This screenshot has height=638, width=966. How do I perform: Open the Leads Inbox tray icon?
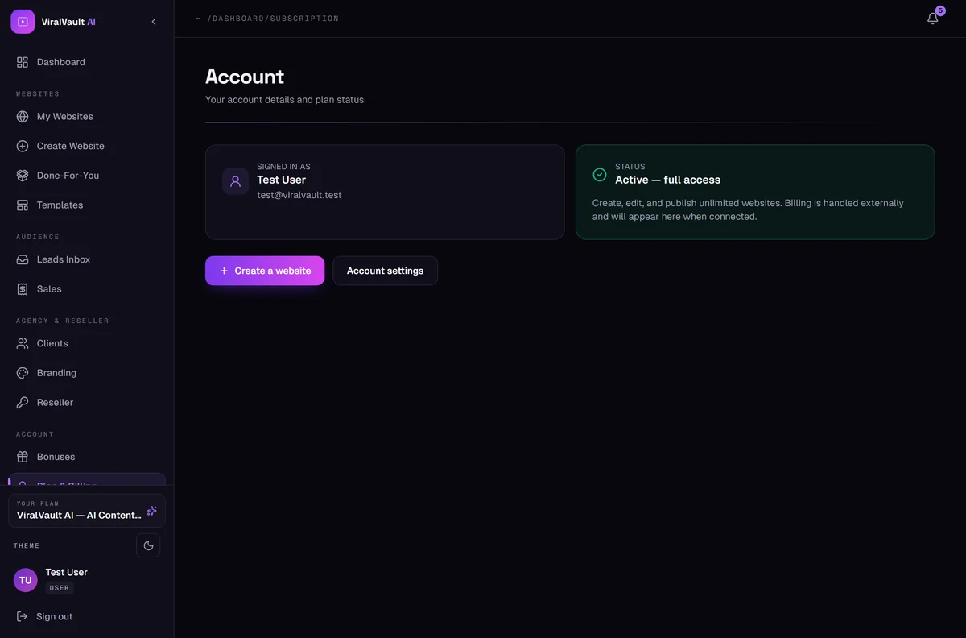click(23, 259)
